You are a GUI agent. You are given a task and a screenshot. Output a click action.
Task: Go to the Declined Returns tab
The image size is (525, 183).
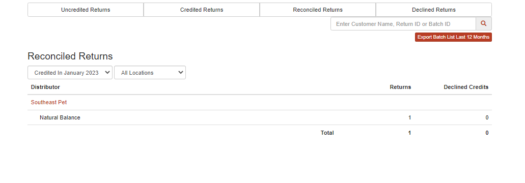(433, 10)
